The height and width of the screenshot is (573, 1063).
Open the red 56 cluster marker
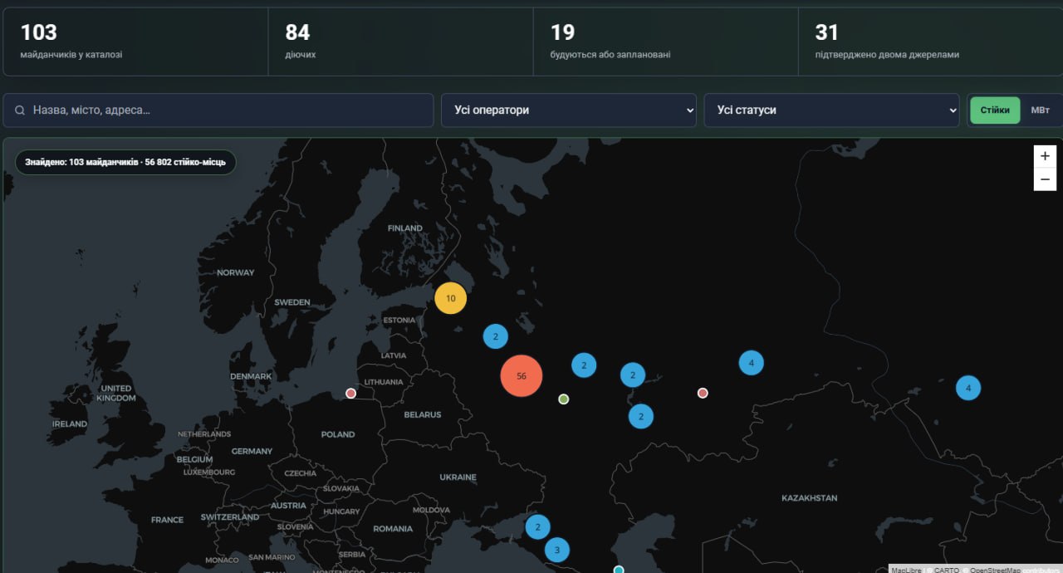coord(522,376)
